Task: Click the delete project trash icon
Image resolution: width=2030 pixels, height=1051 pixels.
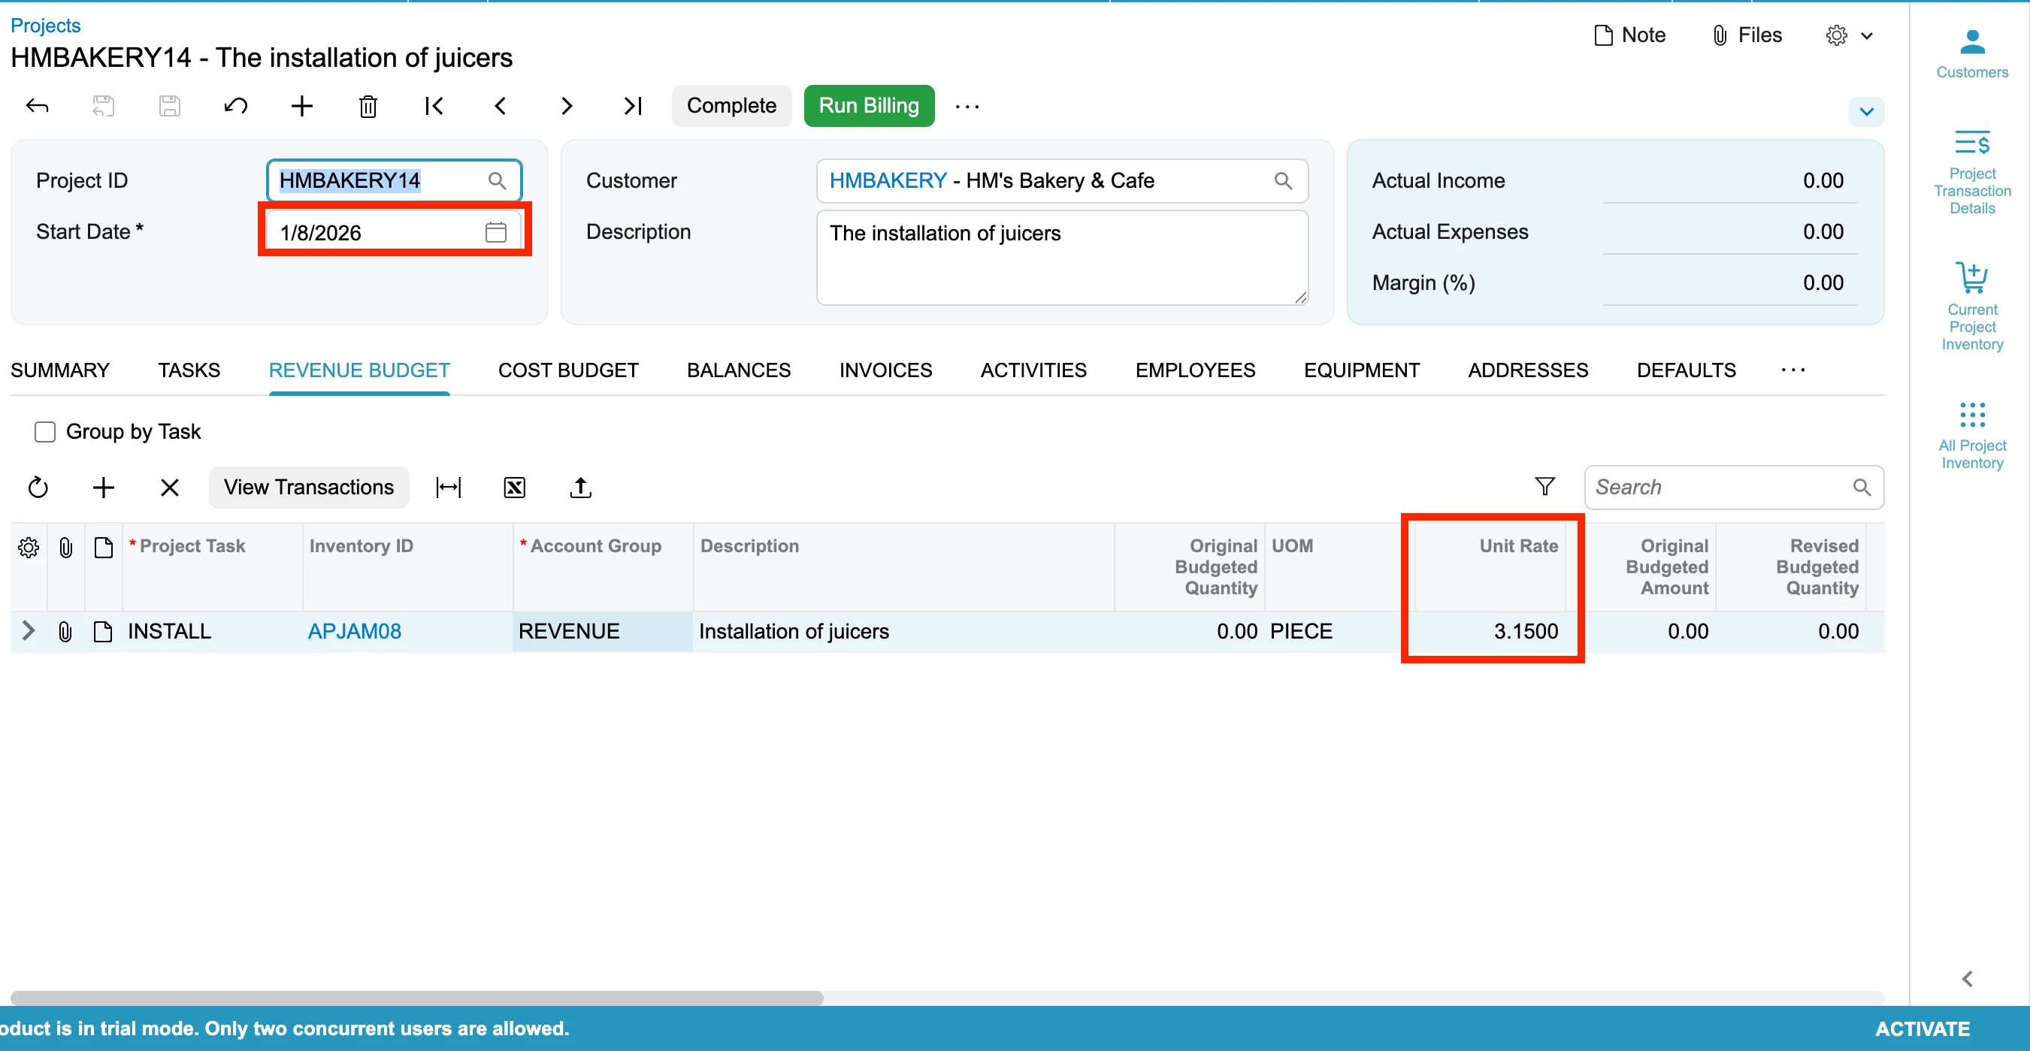Action: pos(368,106)
